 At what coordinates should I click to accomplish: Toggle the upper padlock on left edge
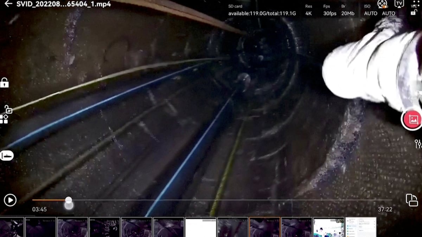4,83
